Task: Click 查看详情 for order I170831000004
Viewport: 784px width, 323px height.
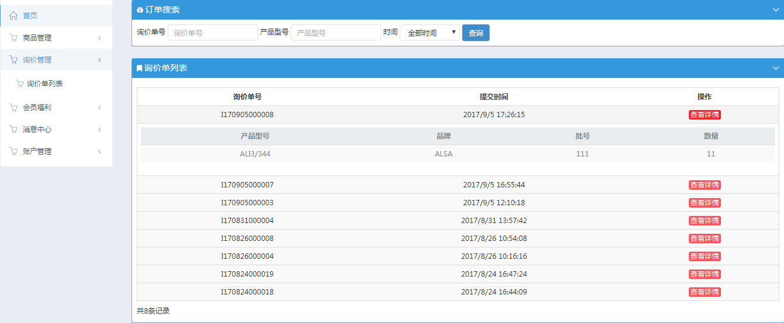Action: pyautogui.click(x=704, y=221)
